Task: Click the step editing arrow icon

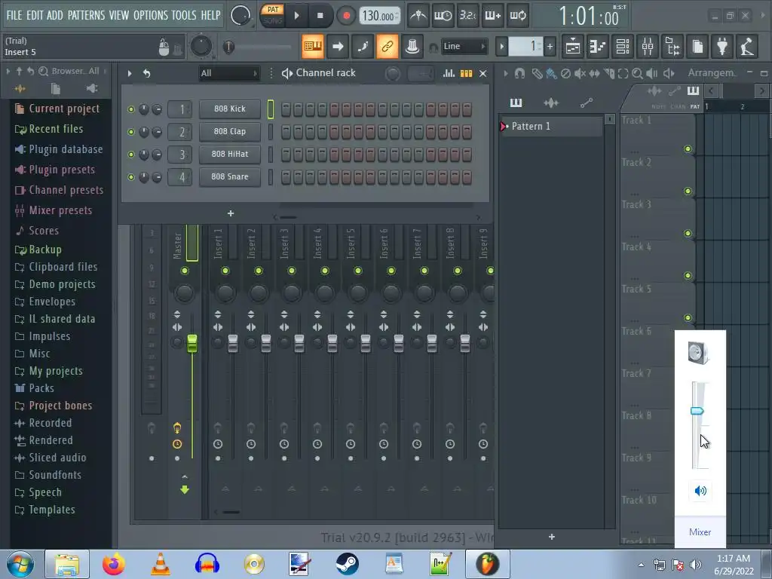Action: pos(338,46)
